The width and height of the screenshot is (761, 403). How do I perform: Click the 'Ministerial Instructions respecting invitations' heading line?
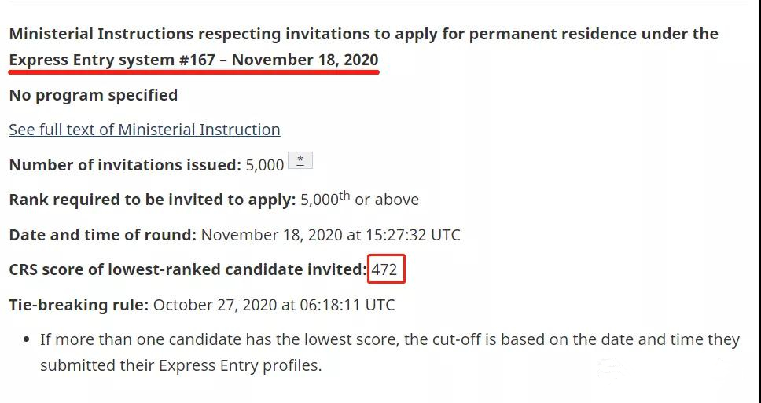pos(363,34)
